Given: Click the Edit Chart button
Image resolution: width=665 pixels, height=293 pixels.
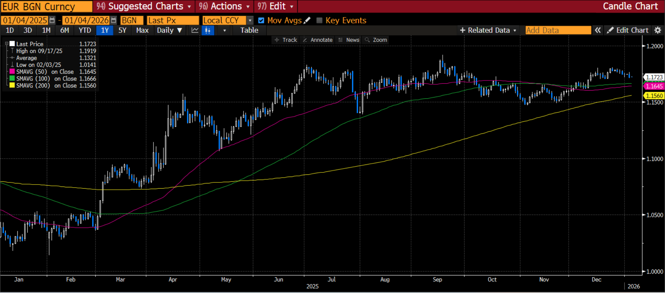Looking at the screenshot, I should (x=628, y=30).
